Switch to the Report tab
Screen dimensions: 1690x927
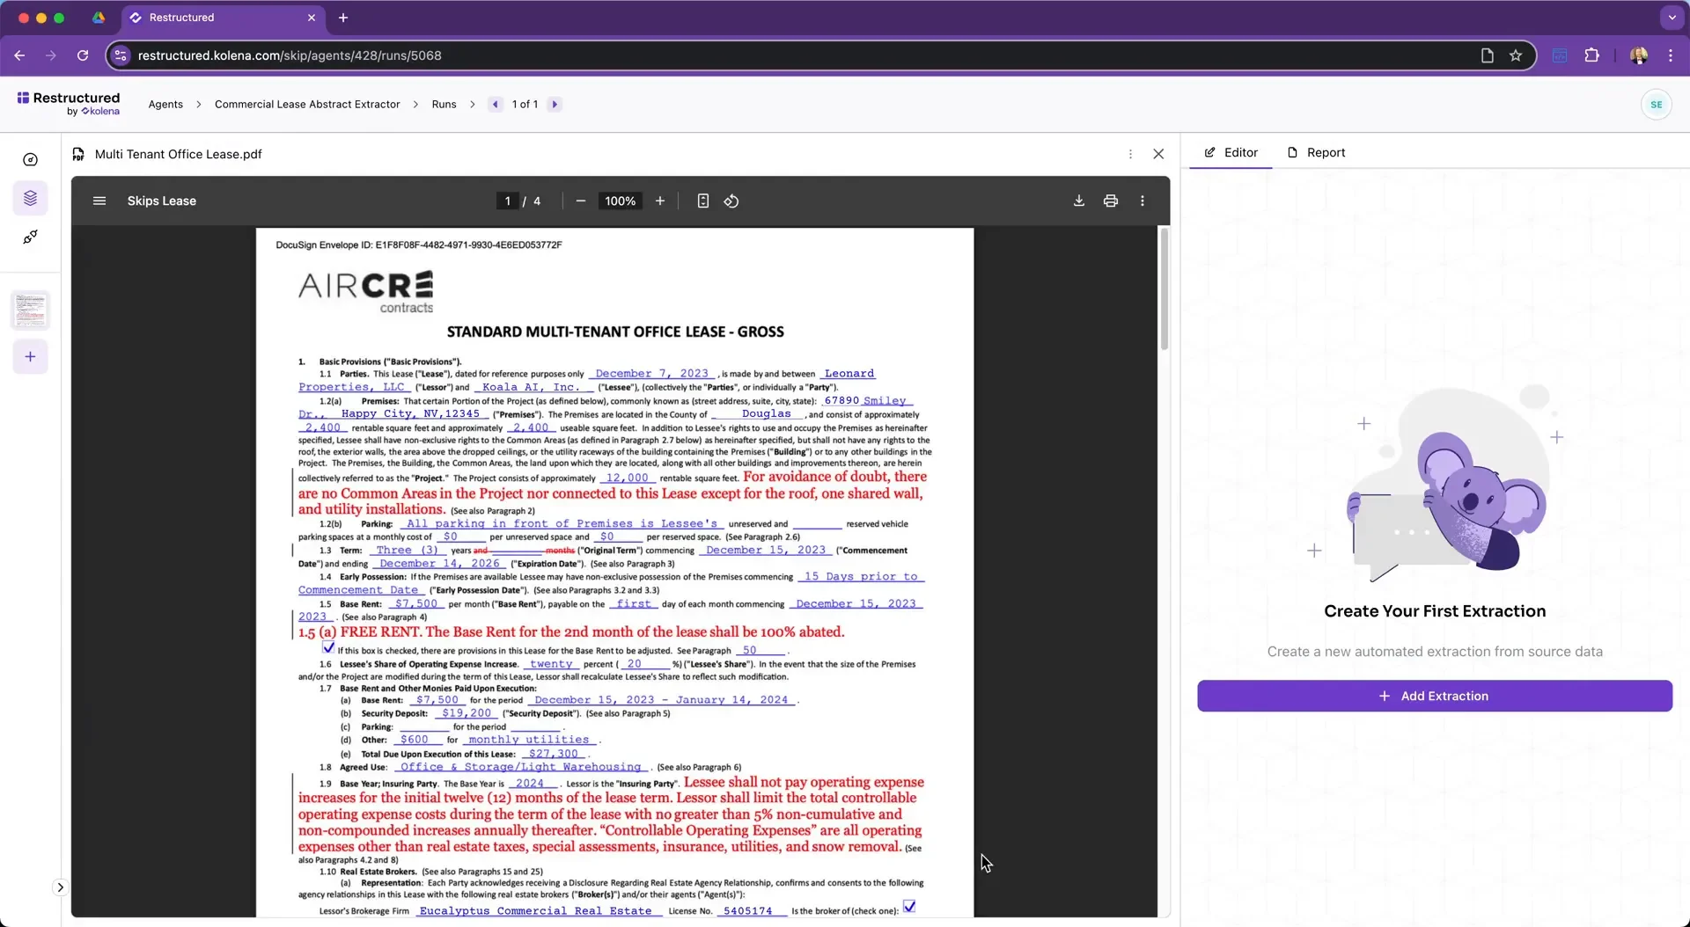click(x=1316, y=152)
